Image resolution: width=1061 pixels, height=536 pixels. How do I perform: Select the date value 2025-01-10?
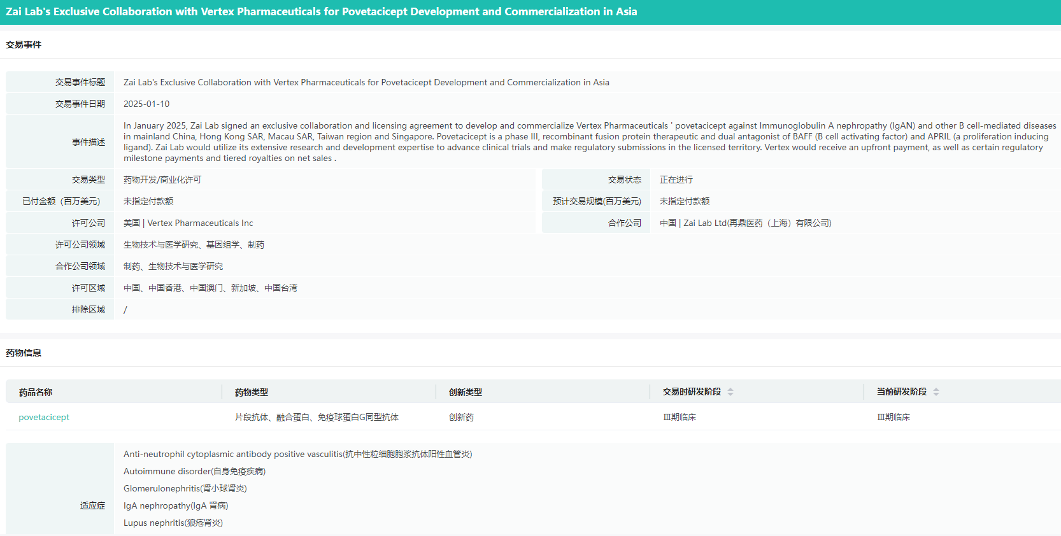tap(146, 104)
